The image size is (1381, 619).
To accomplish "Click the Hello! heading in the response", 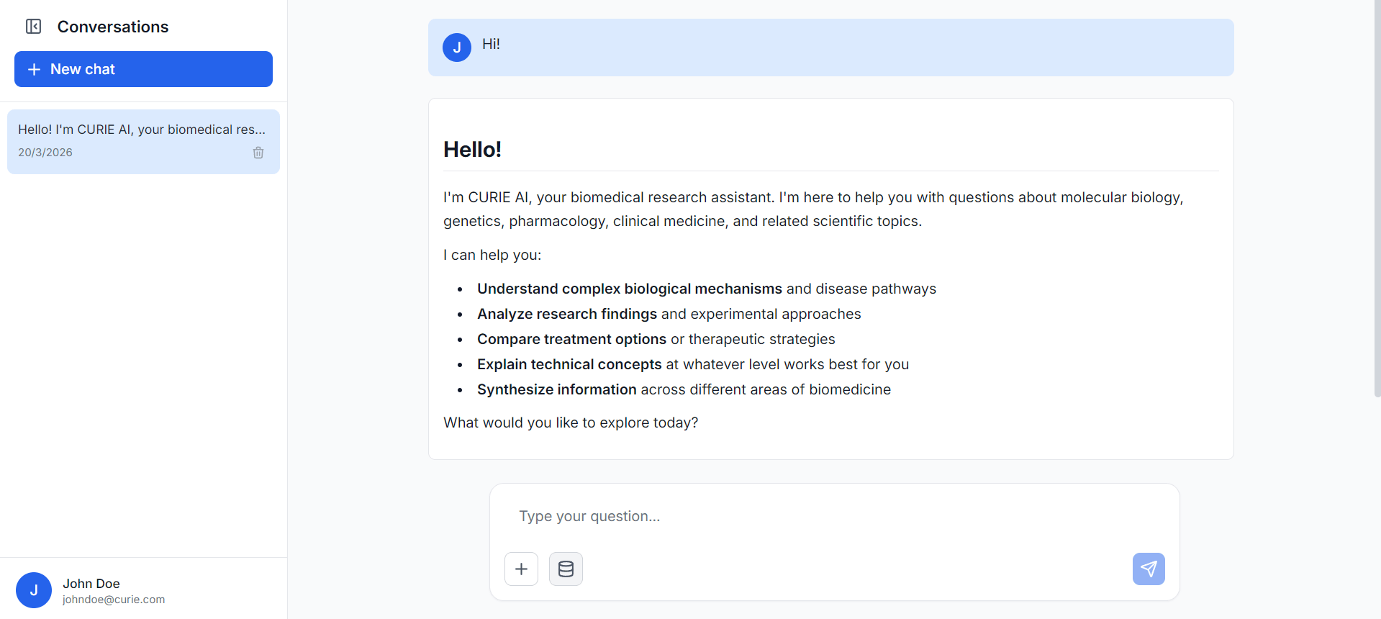I will [472, 149].
